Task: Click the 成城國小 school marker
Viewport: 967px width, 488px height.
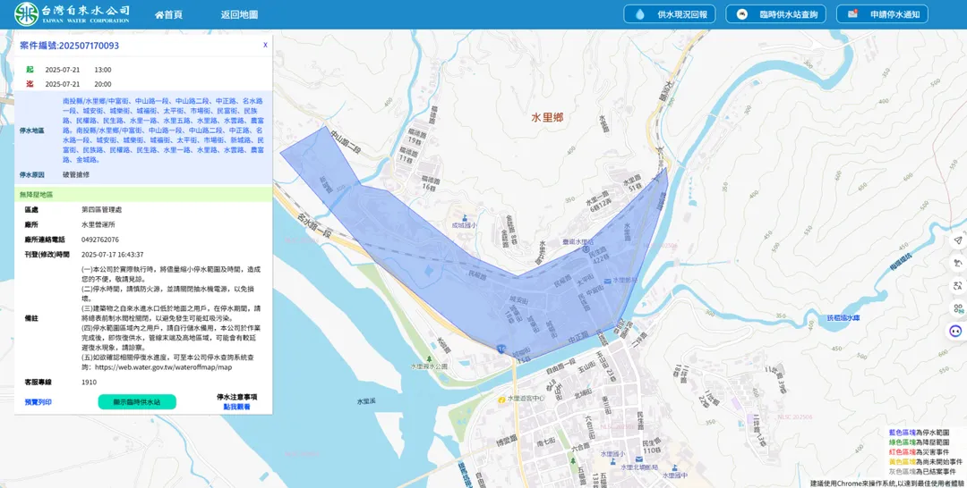Action: (465, 222)
